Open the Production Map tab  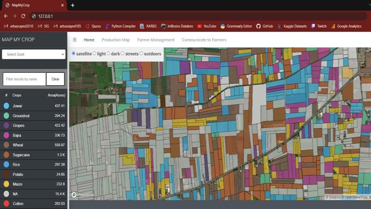116,40
